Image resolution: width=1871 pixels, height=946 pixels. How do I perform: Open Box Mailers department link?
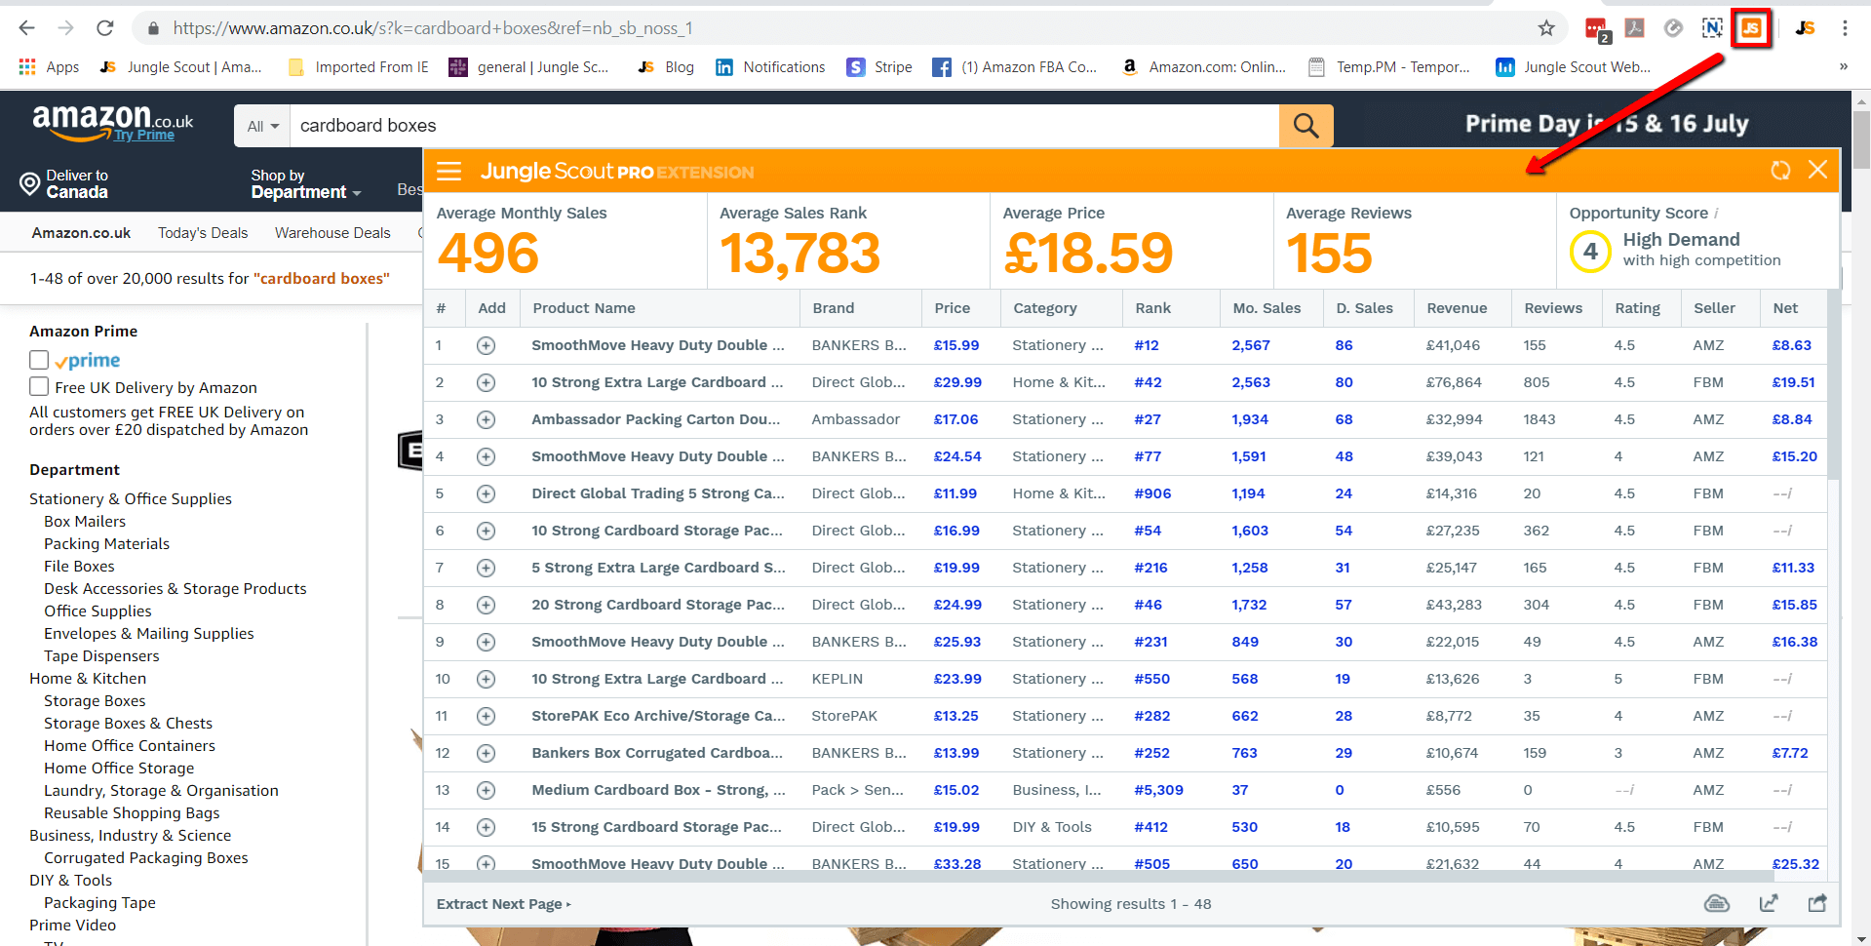click(85, 522)
